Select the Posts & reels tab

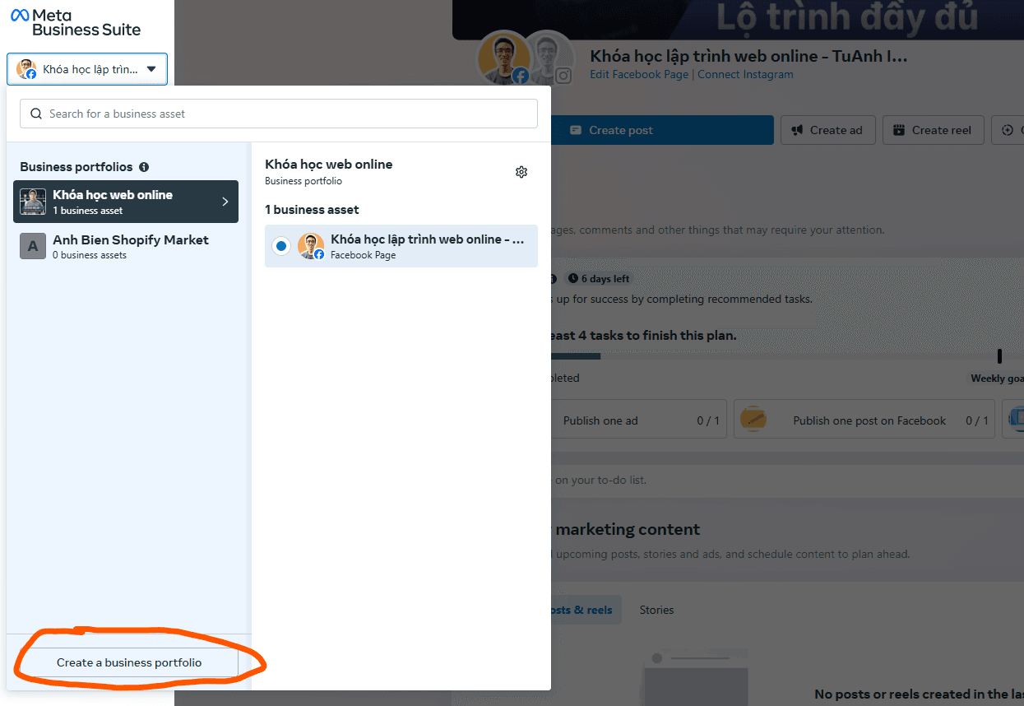click(582, 610)
